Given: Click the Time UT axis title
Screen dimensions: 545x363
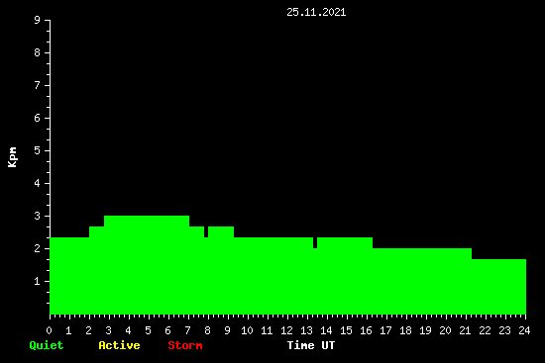Looking at the screenshot, I should click(x=311, y=345).
